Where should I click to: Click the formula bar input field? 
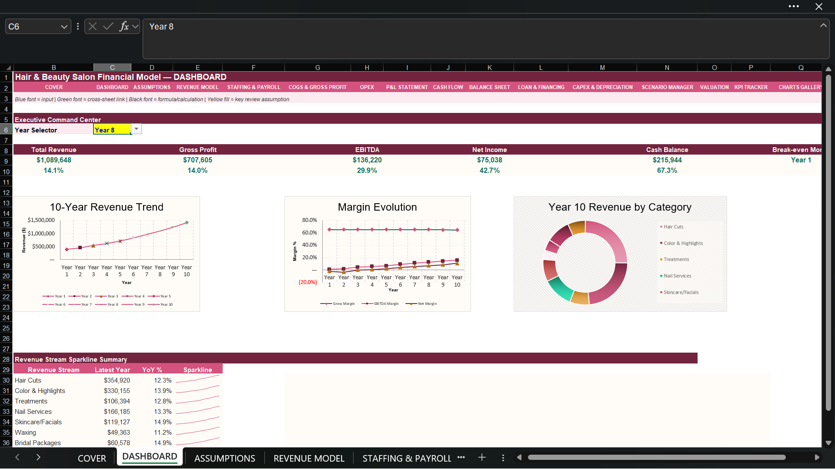pos(486,39)
